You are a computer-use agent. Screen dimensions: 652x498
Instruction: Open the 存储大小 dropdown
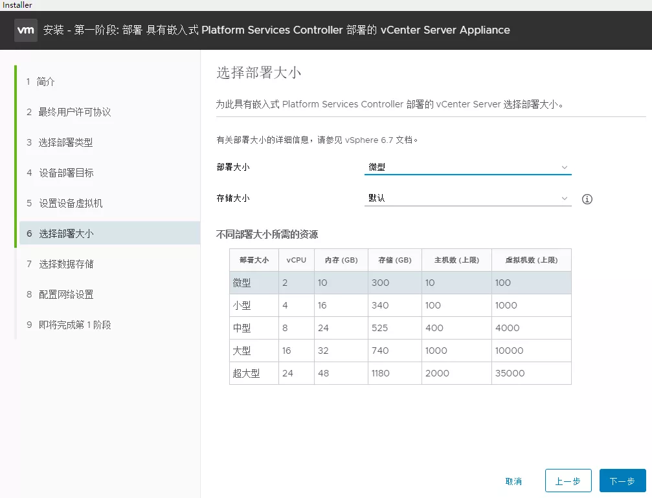[467, 199]
